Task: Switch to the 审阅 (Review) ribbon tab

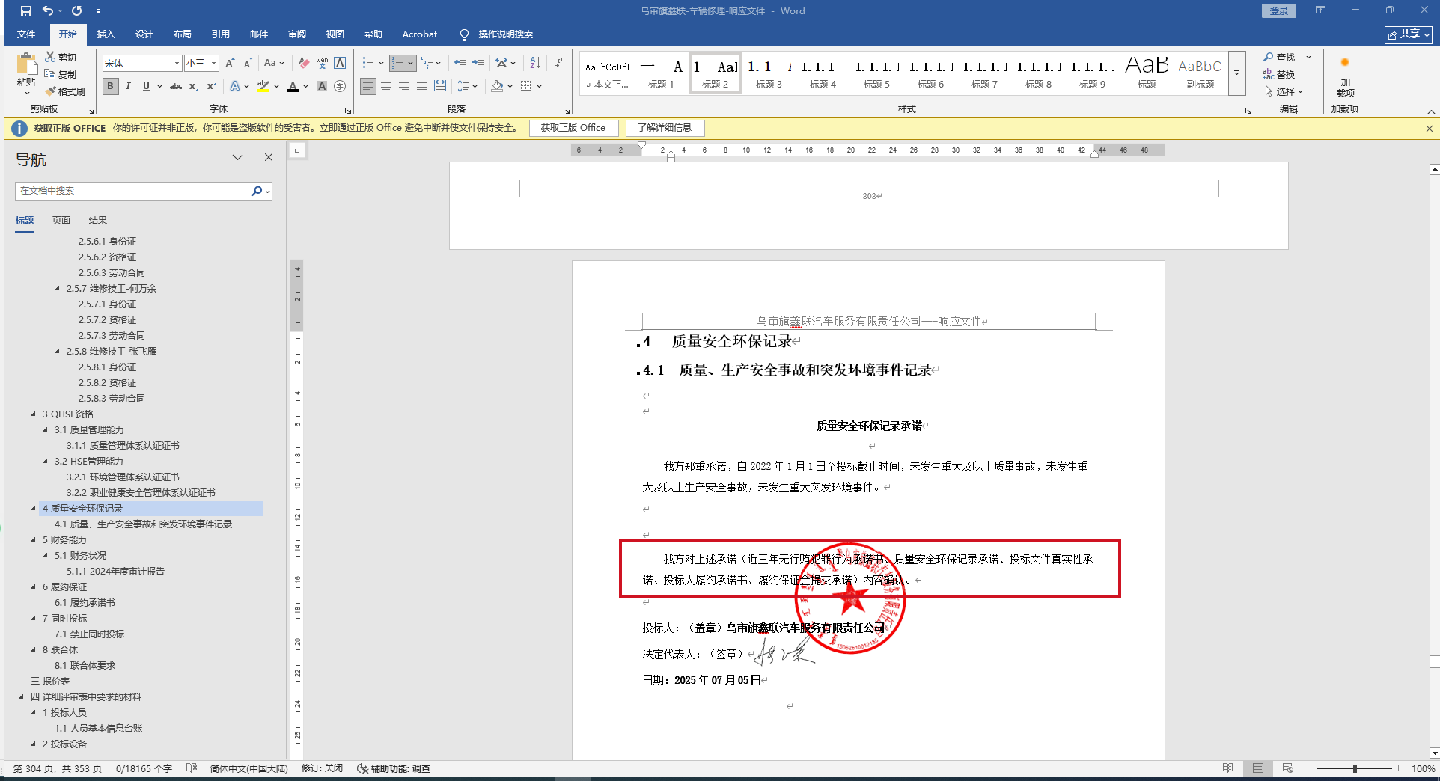Action: pyautogui.click(x=296, y=34)
